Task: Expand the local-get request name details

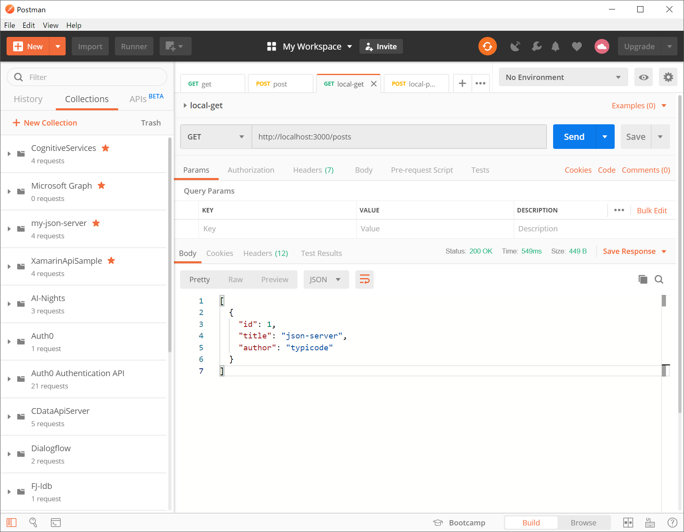Action: click(185, 105)
